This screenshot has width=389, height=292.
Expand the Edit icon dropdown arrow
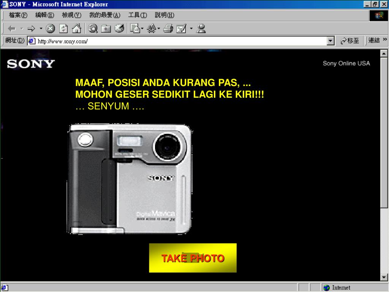191,29
